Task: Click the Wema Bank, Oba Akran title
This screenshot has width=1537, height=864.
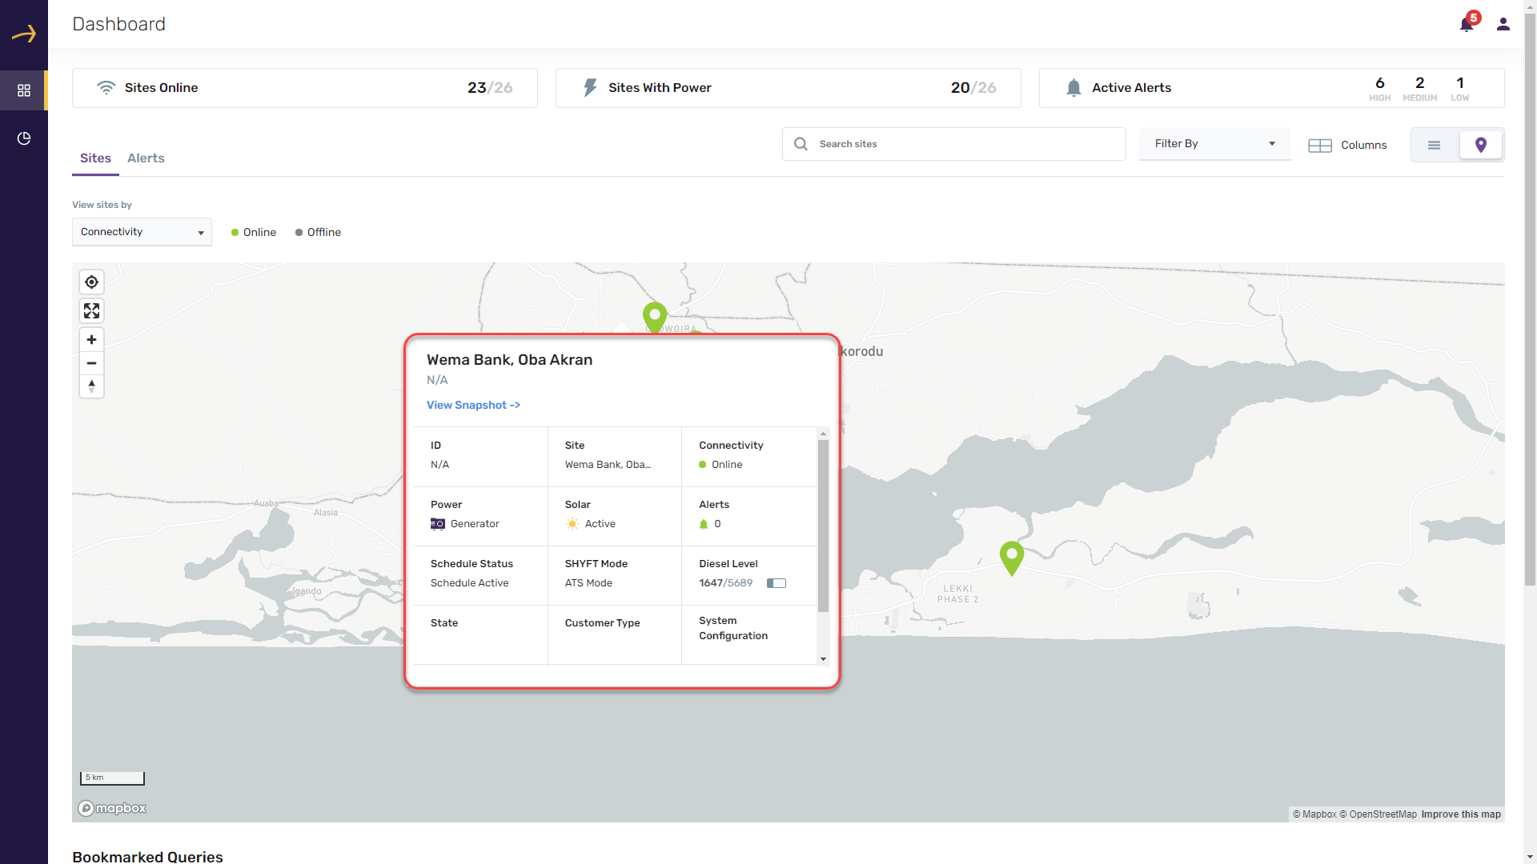Action: tap(509, 360)
